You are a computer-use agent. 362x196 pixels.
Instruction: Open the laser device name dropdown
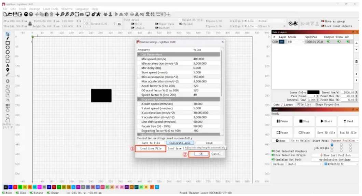341,164
